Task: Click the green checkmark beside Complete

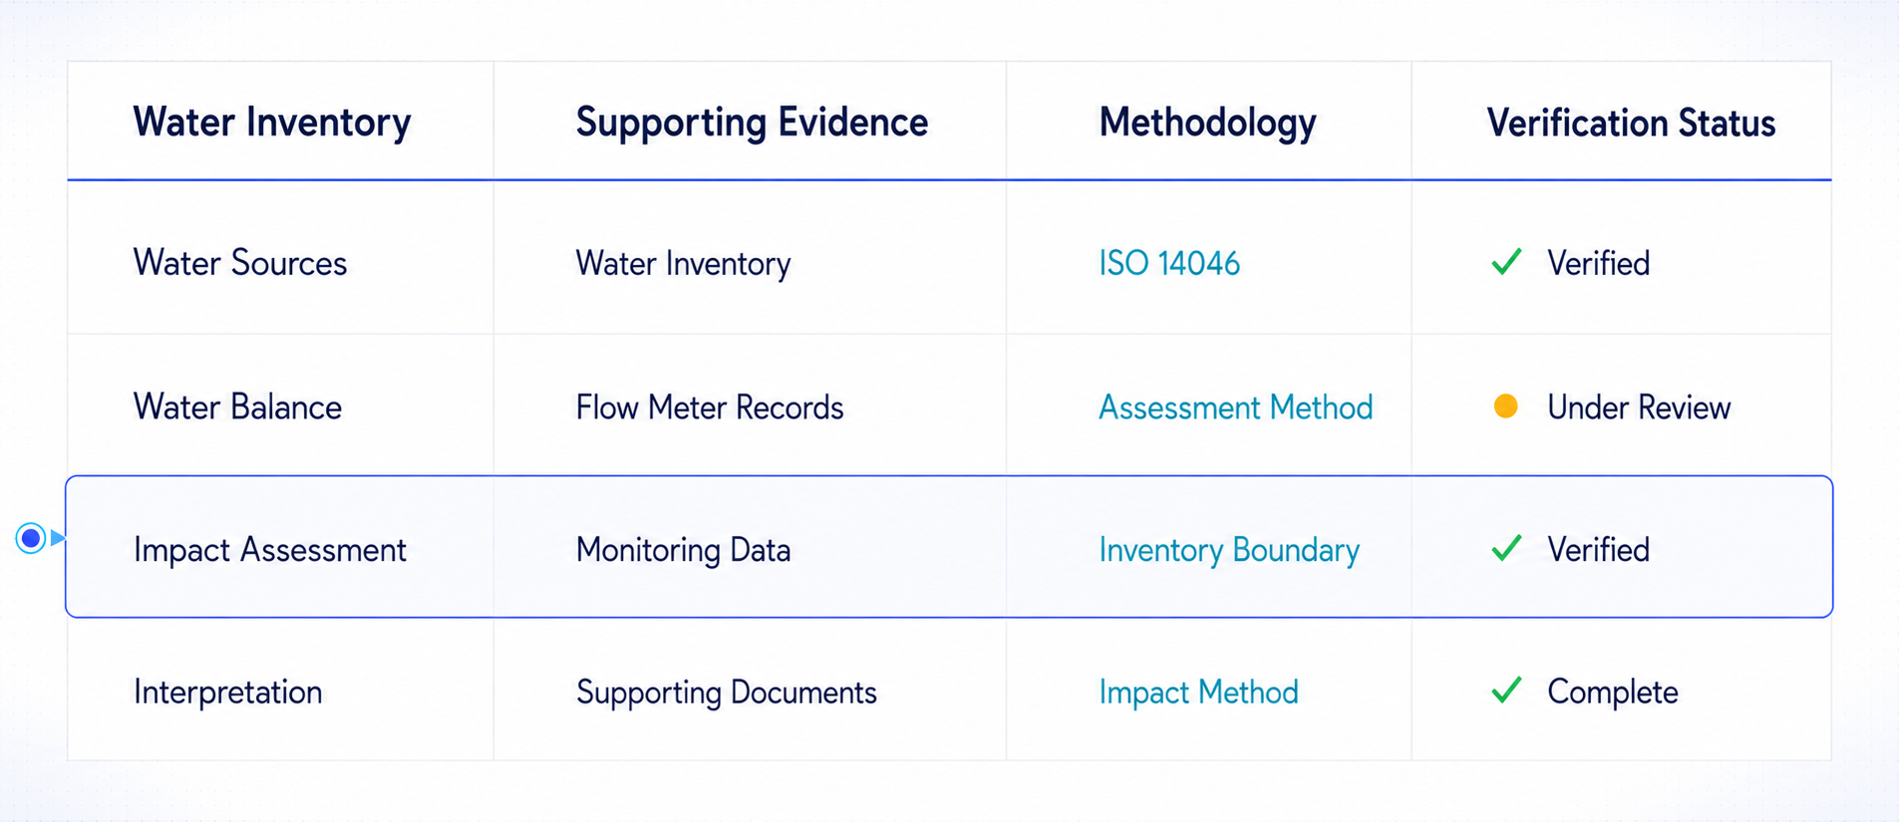Action: coord(1506,690)
